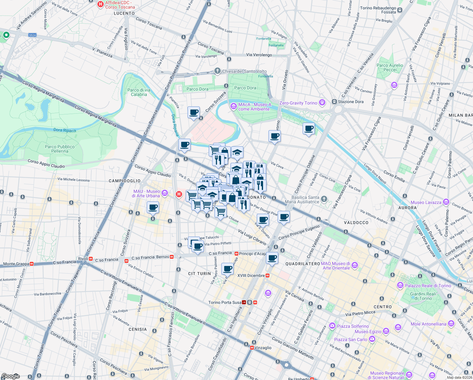473x380 pixels.
Task: Click the MAO Museo di Arte Orientale label
Action: pos(335,266)
